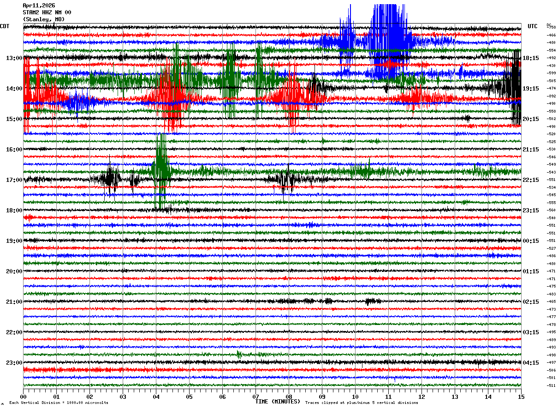Click minute tick label 01 on x-axis
This screenshot has height=409, width=558.
pyautogui.click(x=57, y=397)
